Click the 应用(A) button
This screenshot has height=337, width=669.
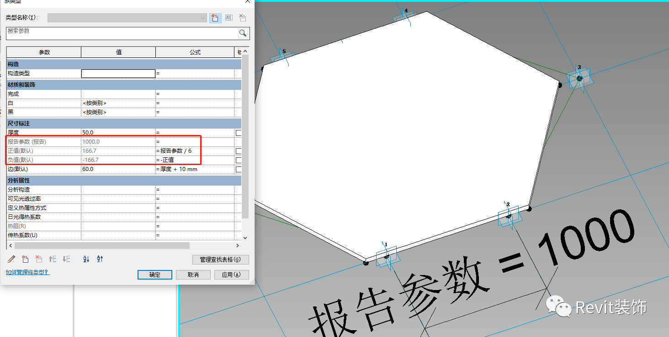click(x=232, y=275)
